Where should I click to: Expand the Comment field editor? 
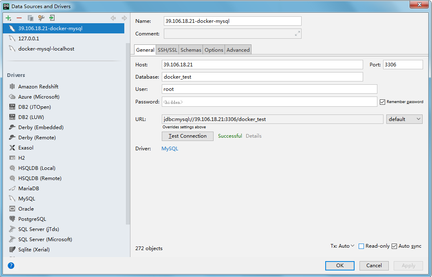click(297, 33)
